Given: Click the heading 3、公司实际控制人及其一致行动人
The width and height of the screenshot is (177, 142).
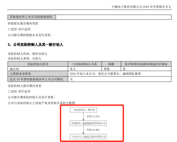Looking at the screenshot, I should 35,45.
